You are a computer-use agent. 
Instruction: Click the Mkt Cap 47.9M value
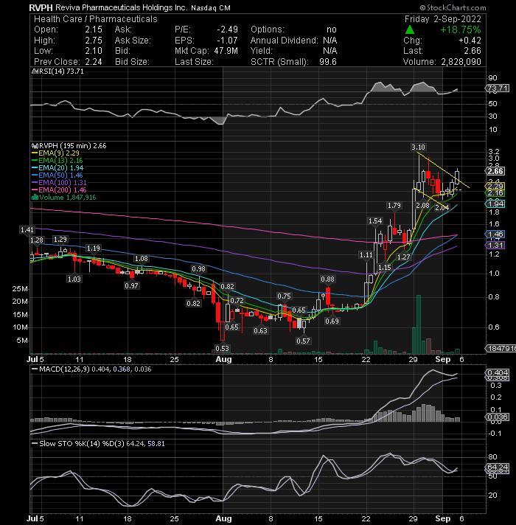tap(225, 51)
